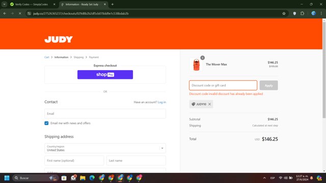Open the tab search dropdown arrow
The width and height of the screenshot is (326, 183).
(x=4, y=5)
